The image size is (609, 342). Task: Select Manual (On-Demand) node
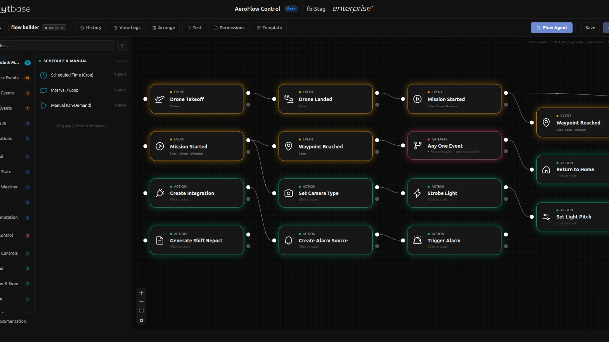82,105
